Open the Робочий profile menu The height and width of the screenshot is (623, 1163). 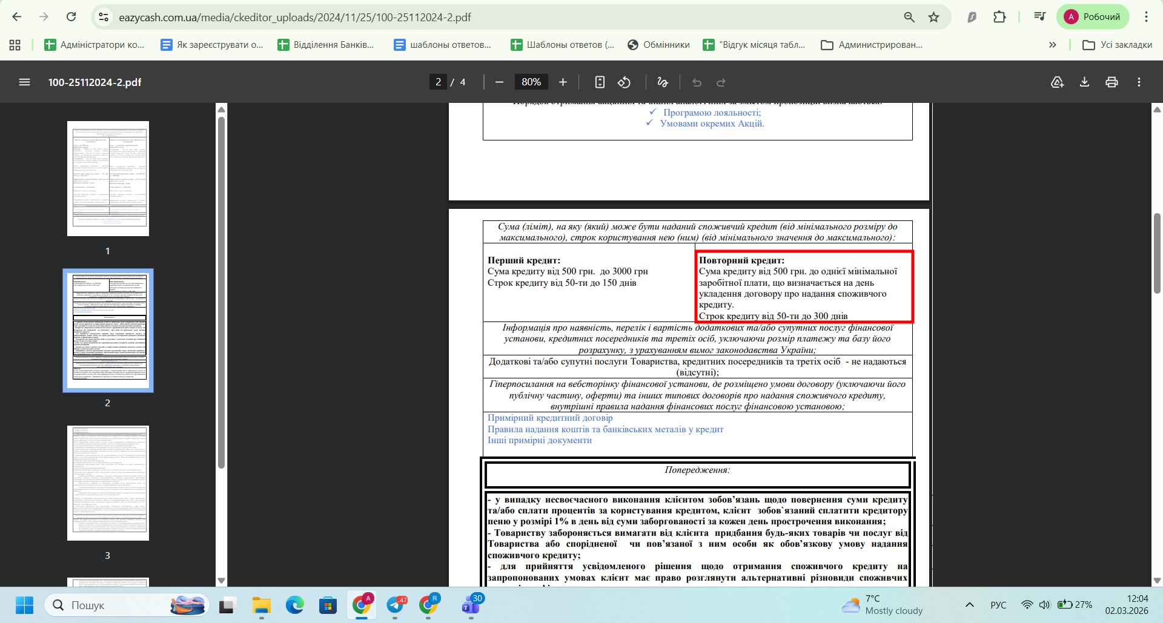click(x=1093, y=17)
